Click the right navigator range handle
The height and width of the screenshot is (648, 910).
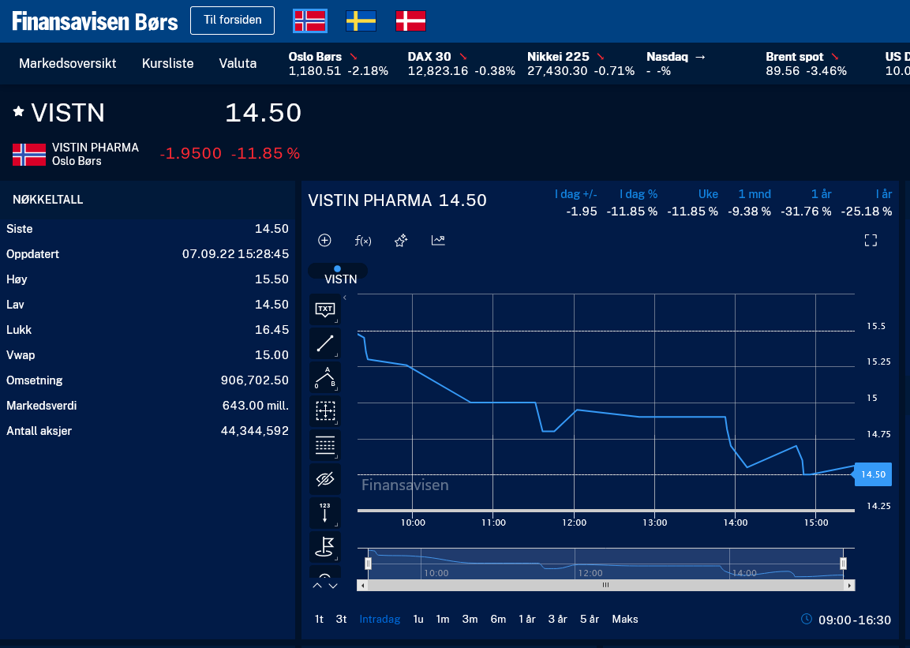click(x=843, y=564)
